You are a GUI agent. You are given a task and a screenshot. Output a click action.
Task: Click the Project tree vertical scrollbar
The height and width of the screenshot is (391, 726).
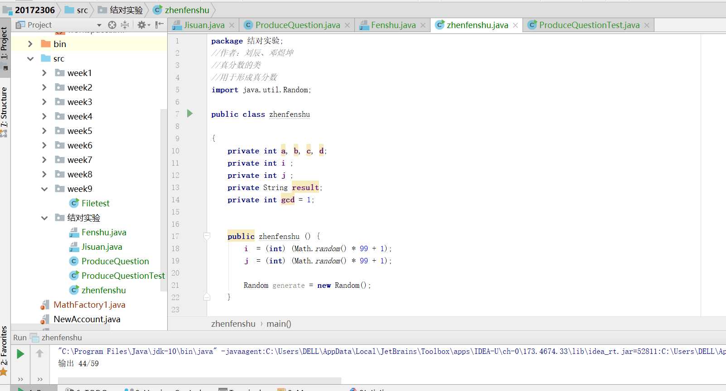coord(164,199)
